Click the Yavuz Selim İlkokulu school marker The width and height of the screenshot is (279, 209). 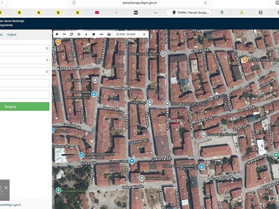point(203,134)
